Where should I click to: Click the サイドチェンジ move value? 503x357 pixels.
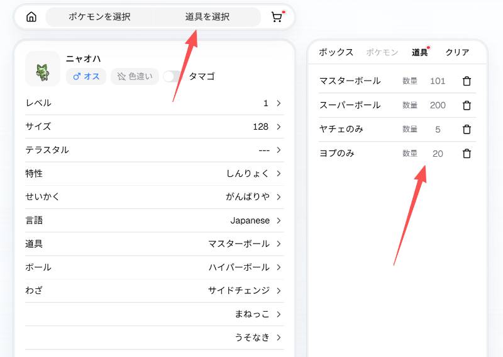pos(239,290)
